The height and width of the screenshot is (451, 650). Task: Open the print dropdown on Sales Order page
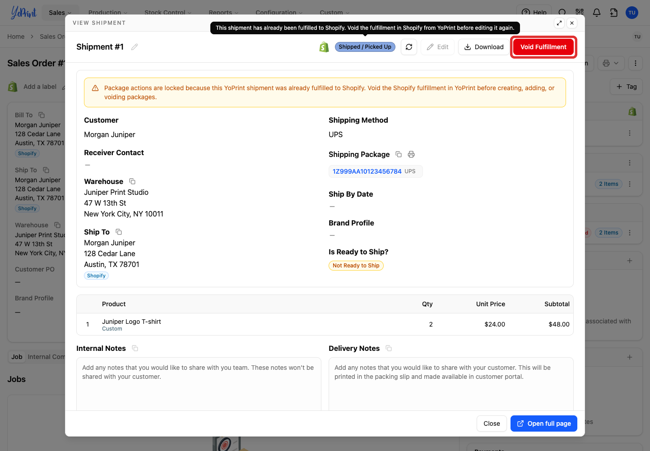(611, 63)
